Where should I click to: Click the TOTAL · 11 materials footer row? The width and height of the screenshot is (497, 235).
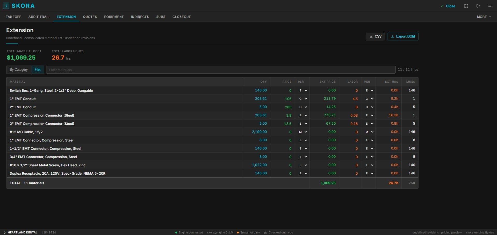212,183
